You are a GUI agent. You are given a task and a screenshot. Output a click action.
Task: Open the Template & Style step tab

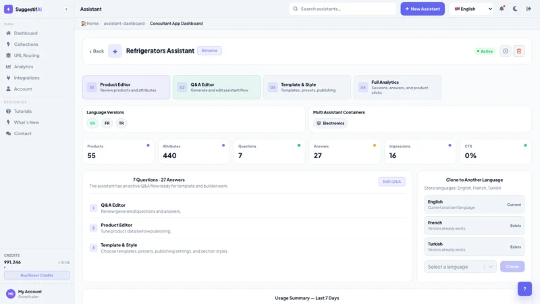point(307,87)
